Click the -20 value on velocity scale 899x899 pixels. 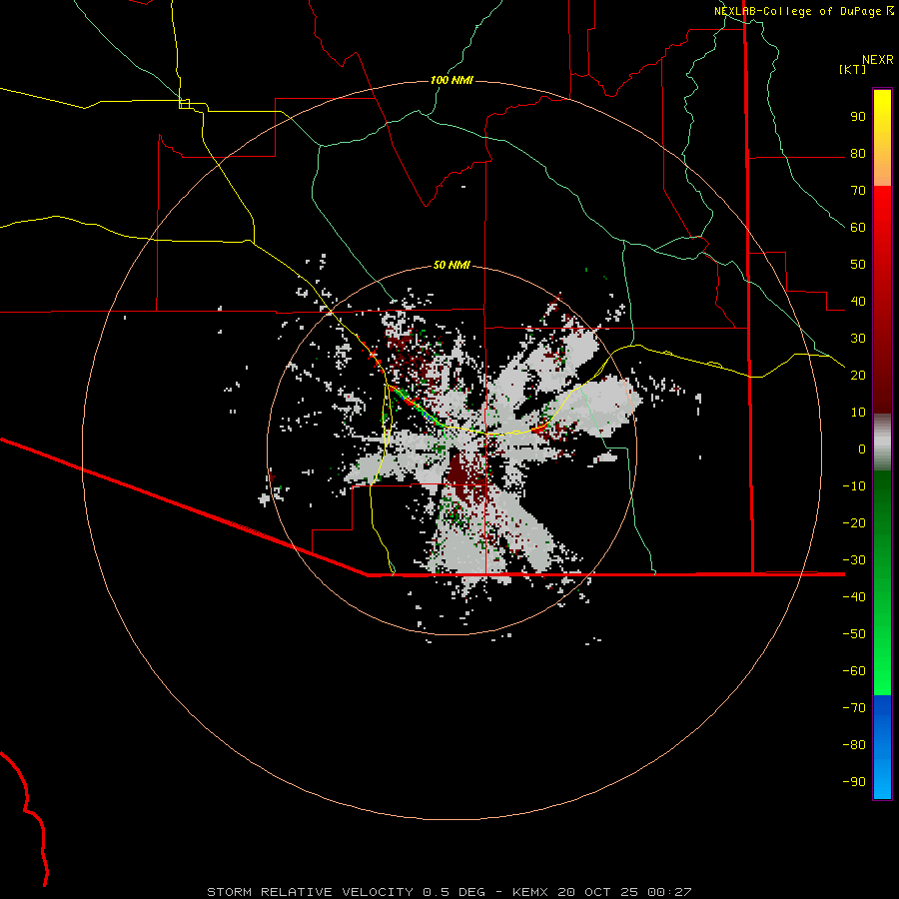(x=854, y=522)
